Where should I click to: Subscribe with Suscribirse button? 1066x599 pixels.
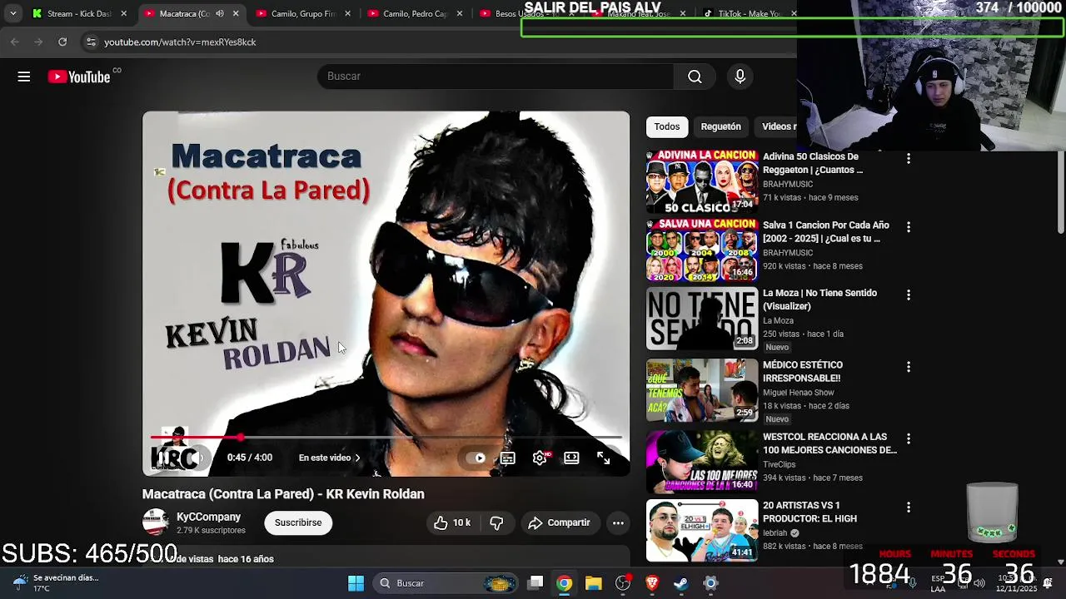pos(298,522)
